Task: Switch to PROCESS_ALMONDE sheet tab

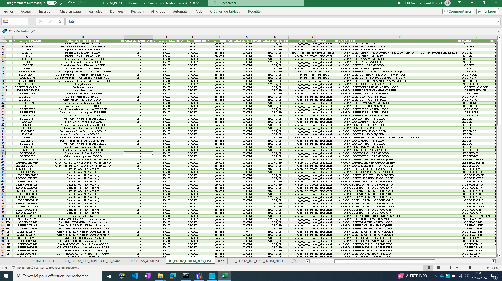Action: [x=146, y=261]
